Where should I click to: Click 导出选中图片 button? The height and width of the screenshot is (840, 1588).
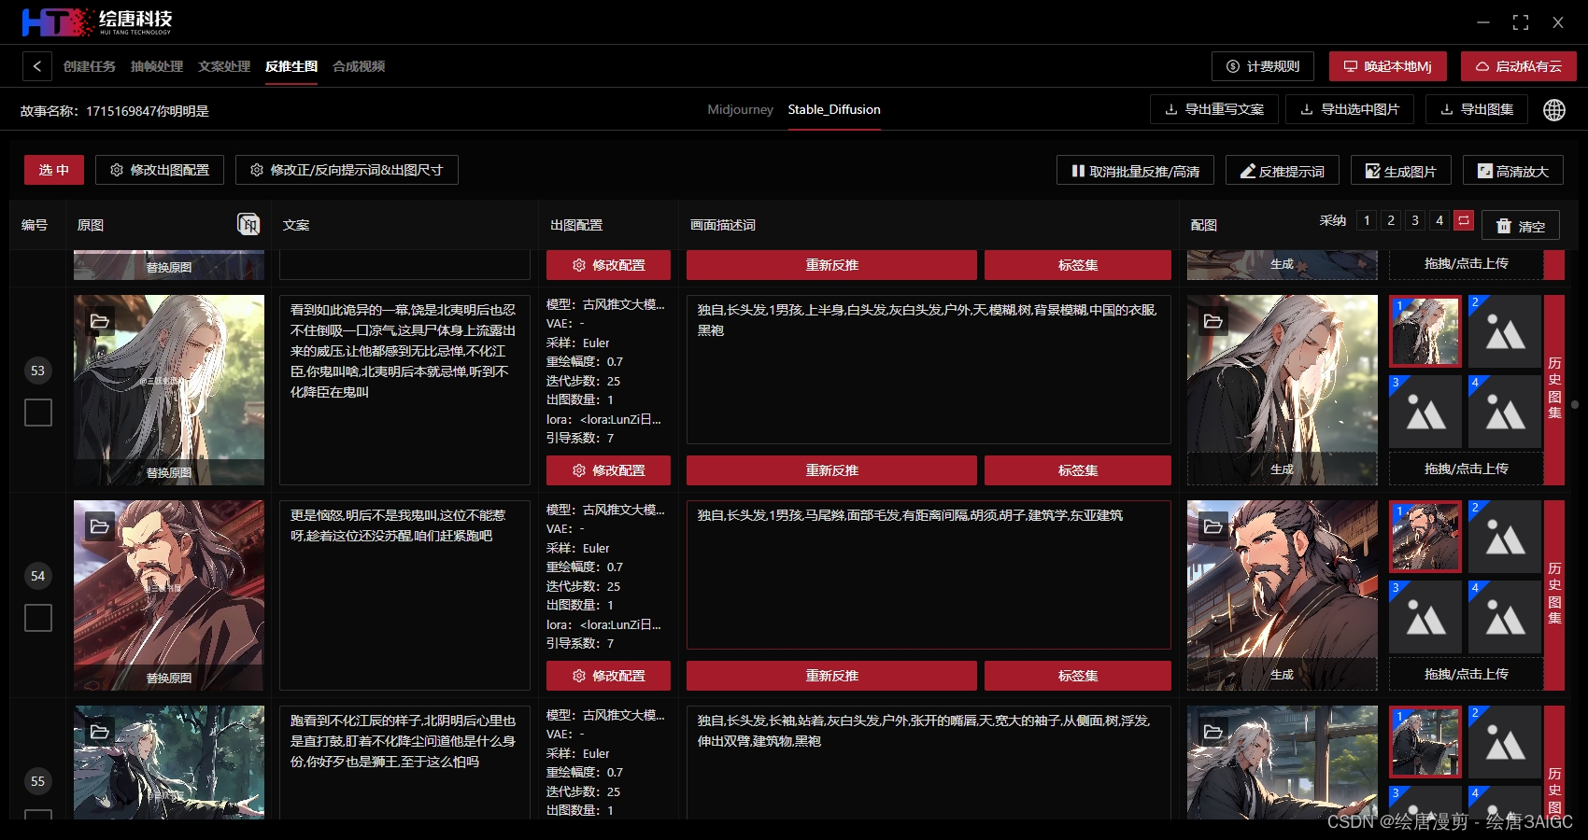pyautogui.click(x=1350, y=109)
